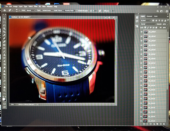Click the pressure-for-size icon in options bar
The width and height of the screenshot is (170, 131).
(100, 11)
